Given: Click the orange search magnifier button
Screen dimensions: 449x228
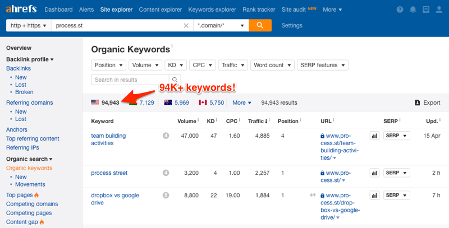Looking at the screenshot, I should tap(260, 25).
